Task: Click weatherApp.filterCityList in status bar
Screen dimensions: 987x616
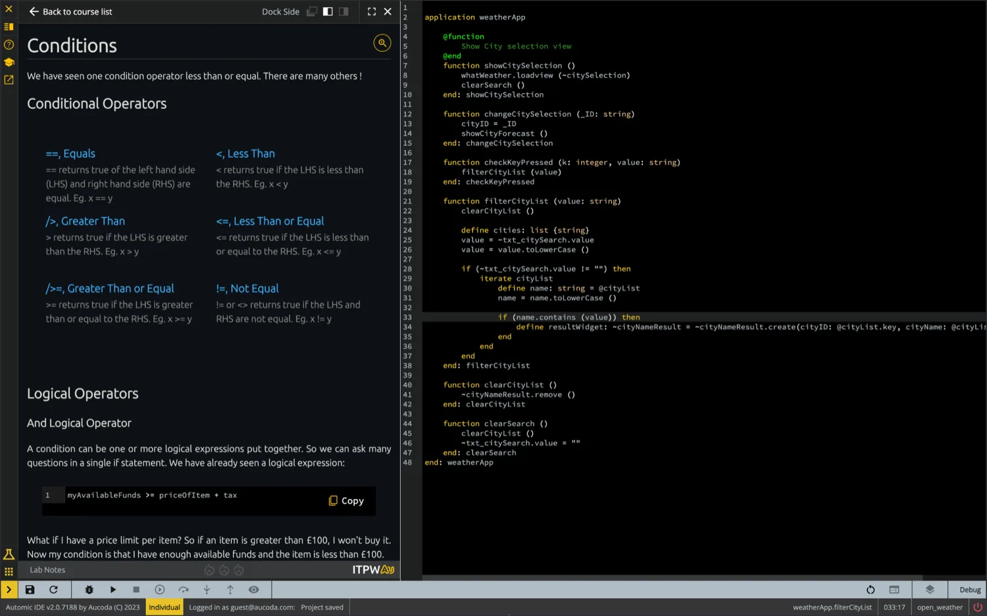Action: pyautogui.click(x=832, y=607)
